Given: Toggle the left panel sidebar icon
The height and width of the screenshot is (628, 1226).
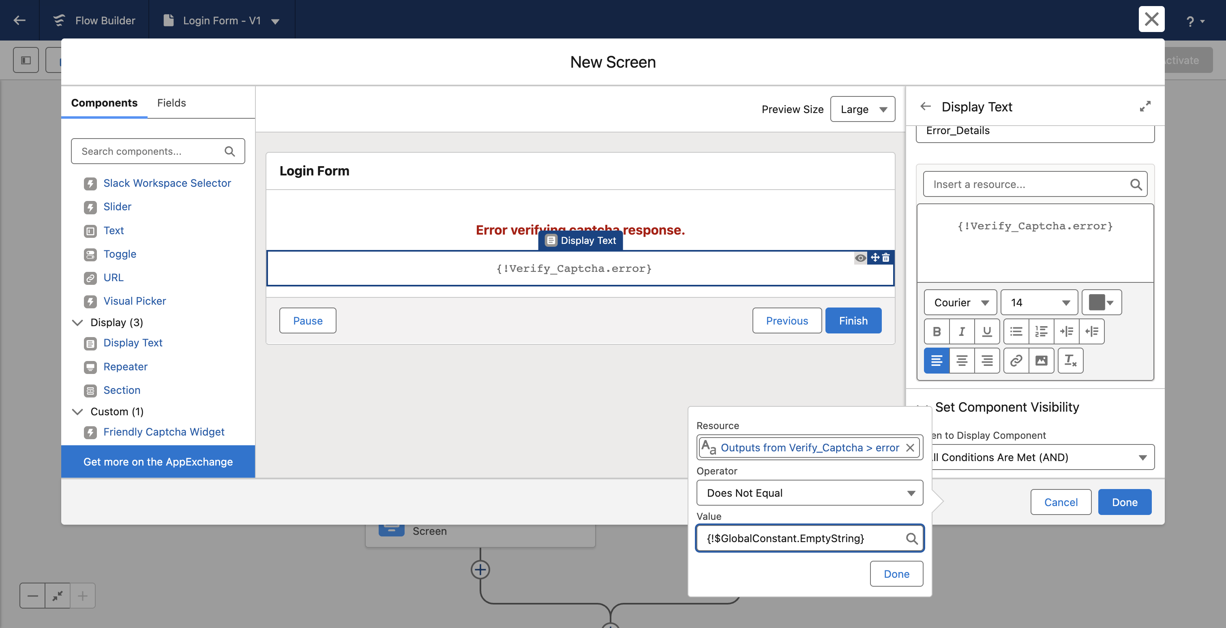Looking at the screenshot, I should point(26,60).
